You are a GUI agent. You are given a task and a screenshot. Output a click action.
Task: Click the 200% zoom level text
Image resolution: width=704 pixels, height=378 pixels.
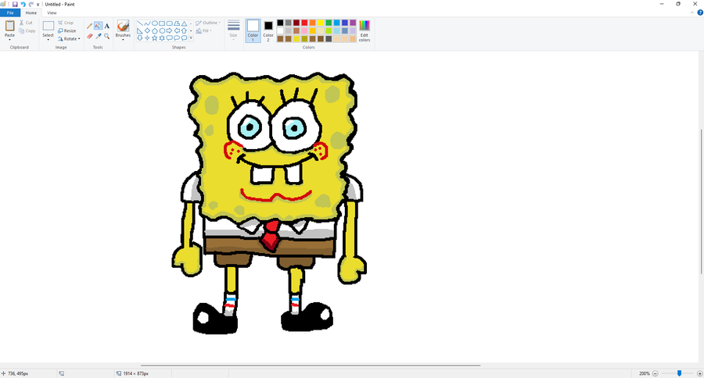pyautogui.click(x=645, y=373)
